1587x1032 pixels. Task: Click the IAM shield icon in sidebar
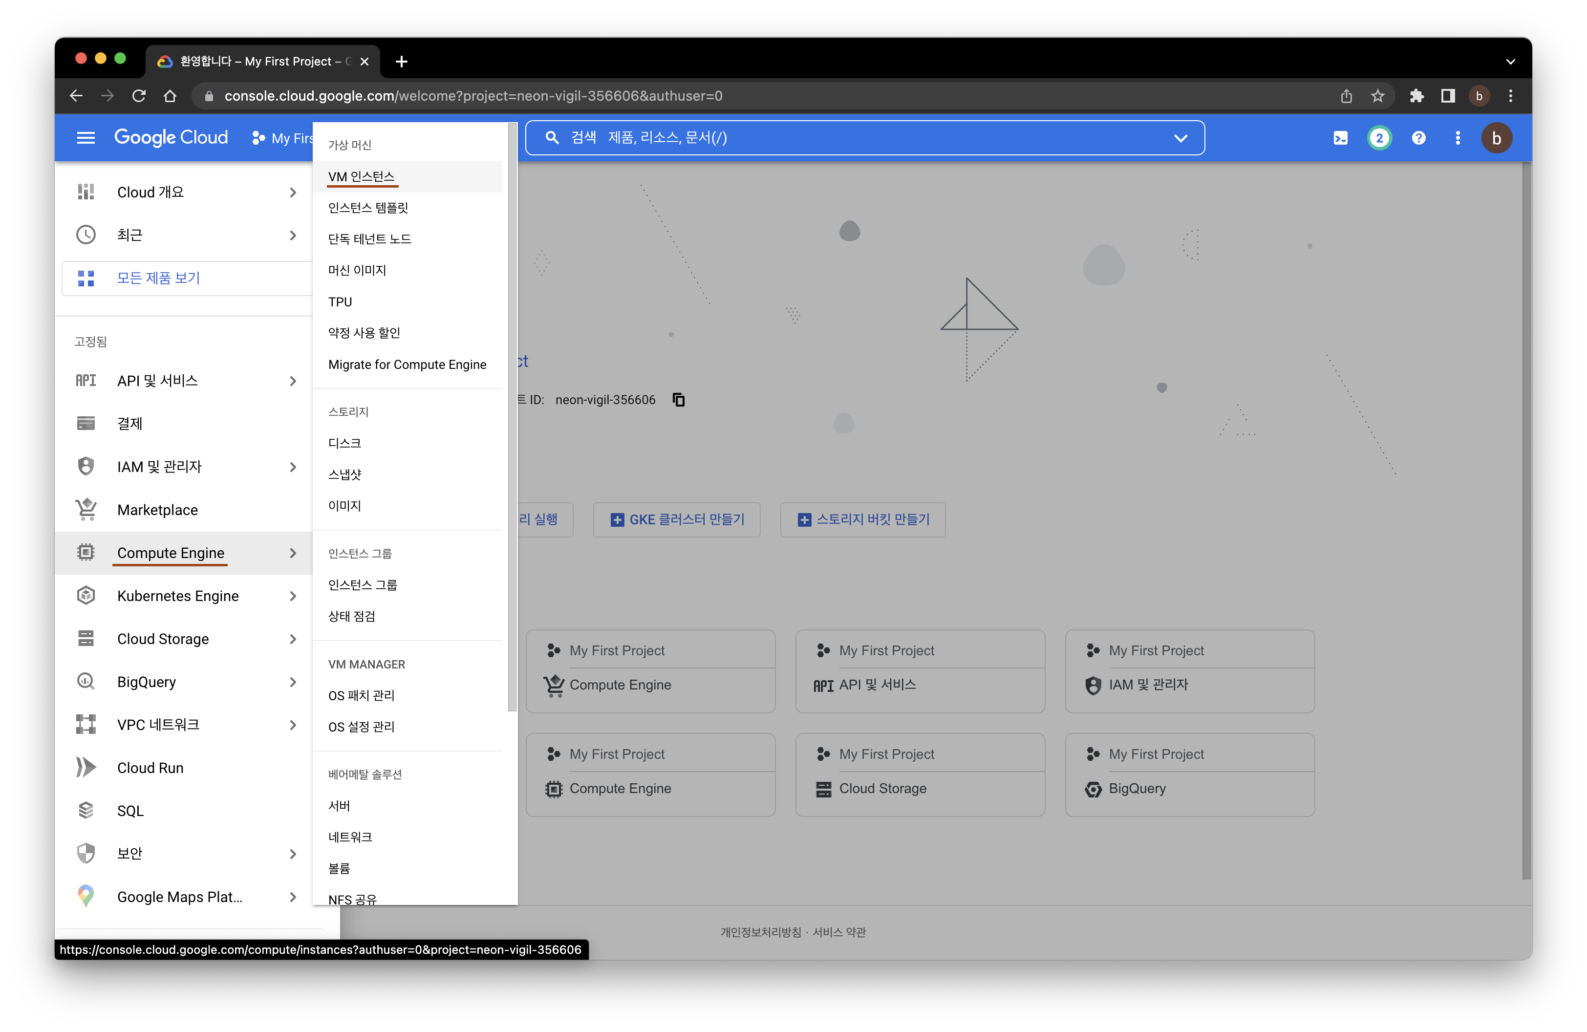[x=86, y=466]
